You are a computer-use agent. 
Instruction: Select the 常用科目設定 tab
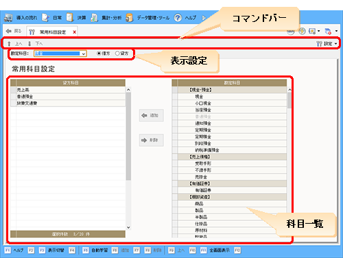[53, 32]
